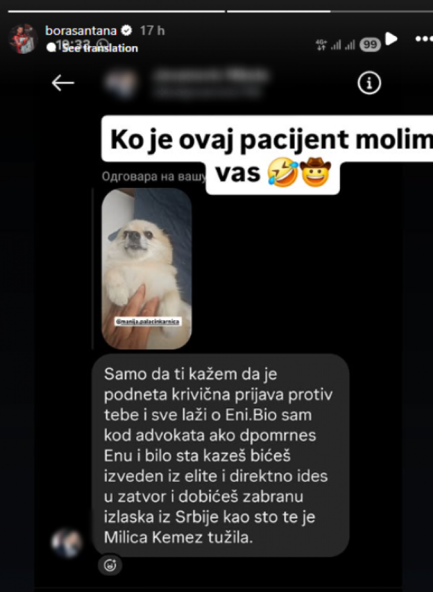Open borasantana profile picture
Image resolution: width=433 pixels, height=592 pixels.
(23, 39)
